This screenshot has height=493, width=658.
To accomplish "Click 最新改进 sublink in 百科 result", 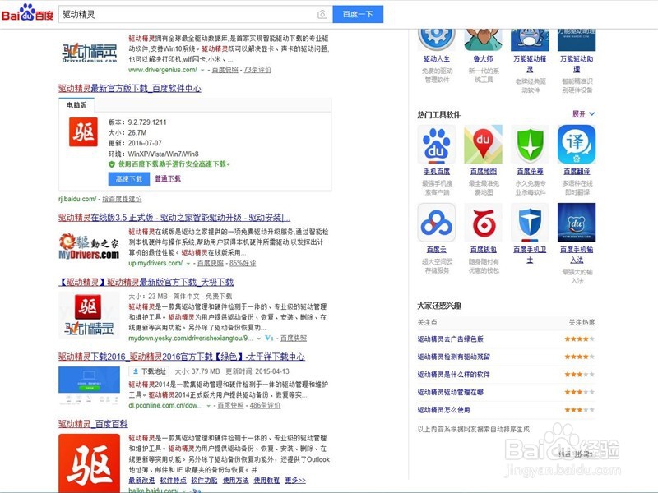I will (x=141, y=481).
